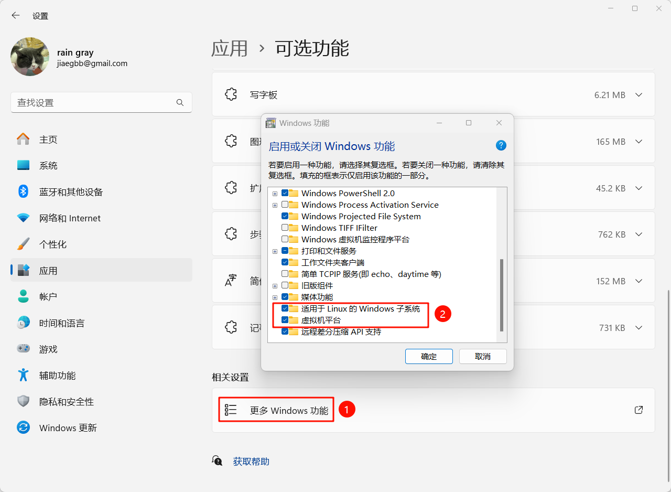This screenshot has height=492, width=671.
Task: Uncheck 虚拟机平台 feature
Action: [x=285, y=320]
